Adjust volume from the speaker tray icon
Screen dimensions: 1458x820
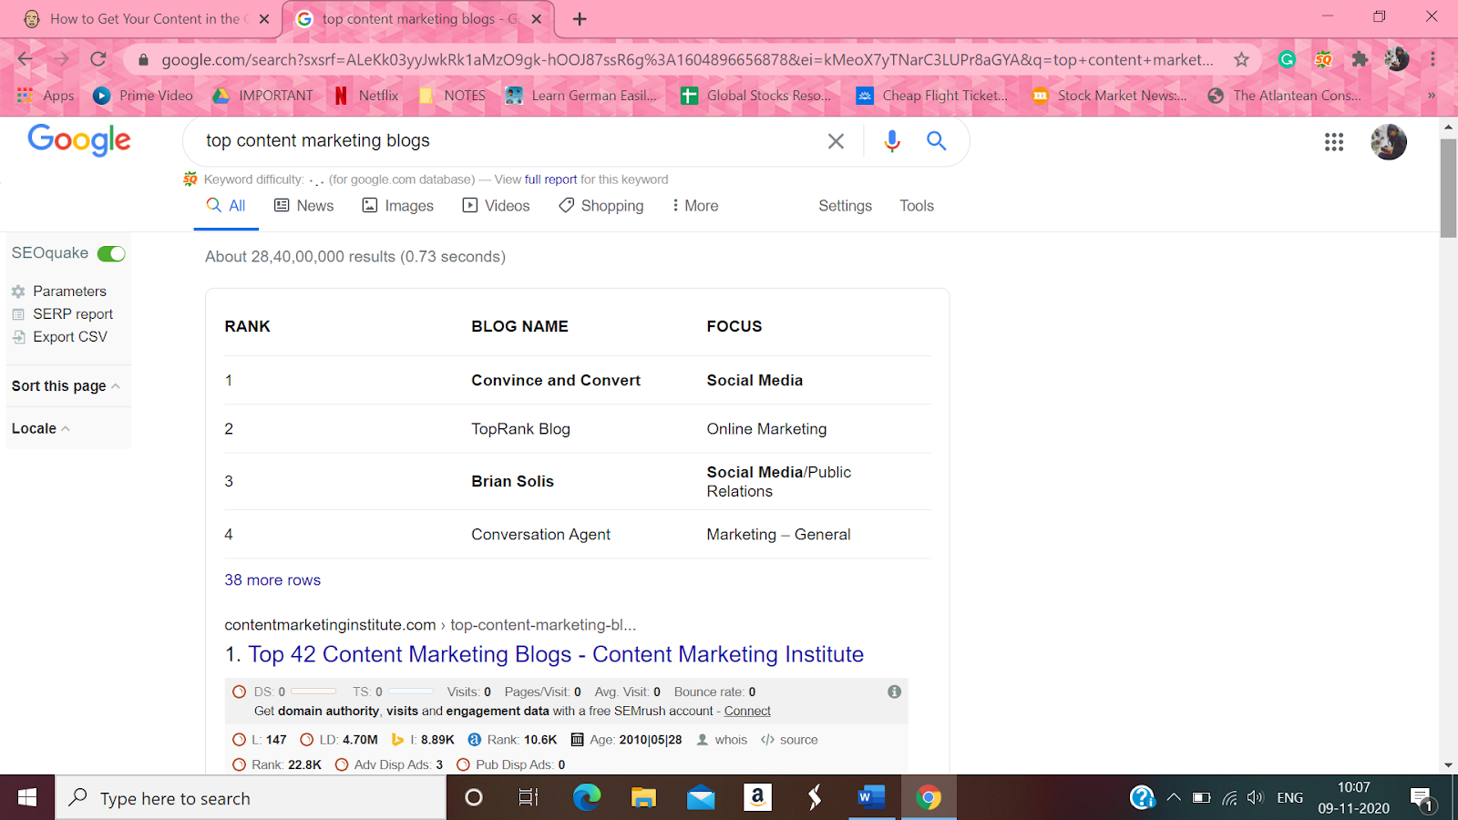pyautogui.click(x=1256, y=798)
